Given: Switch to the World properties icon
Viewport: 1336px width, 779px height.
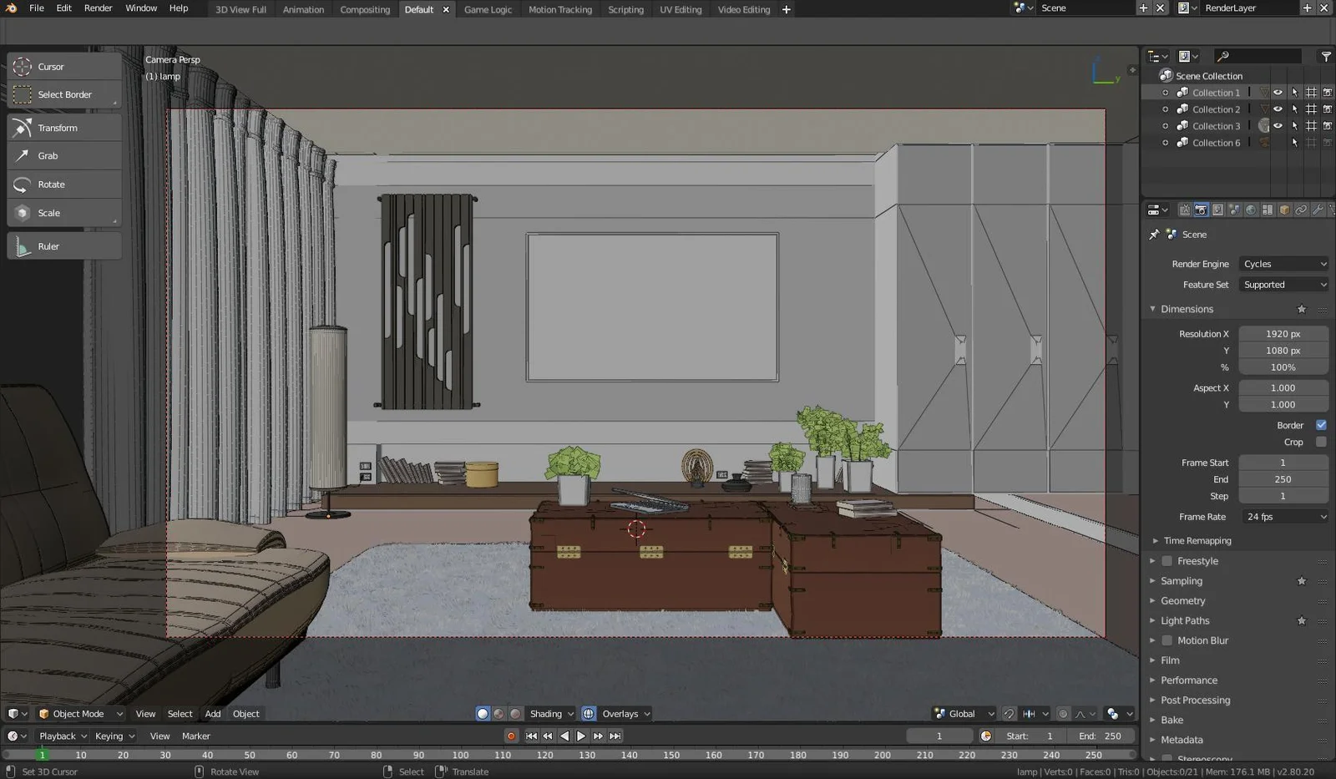Looking at the screenshot, I should pos(1250,210).
